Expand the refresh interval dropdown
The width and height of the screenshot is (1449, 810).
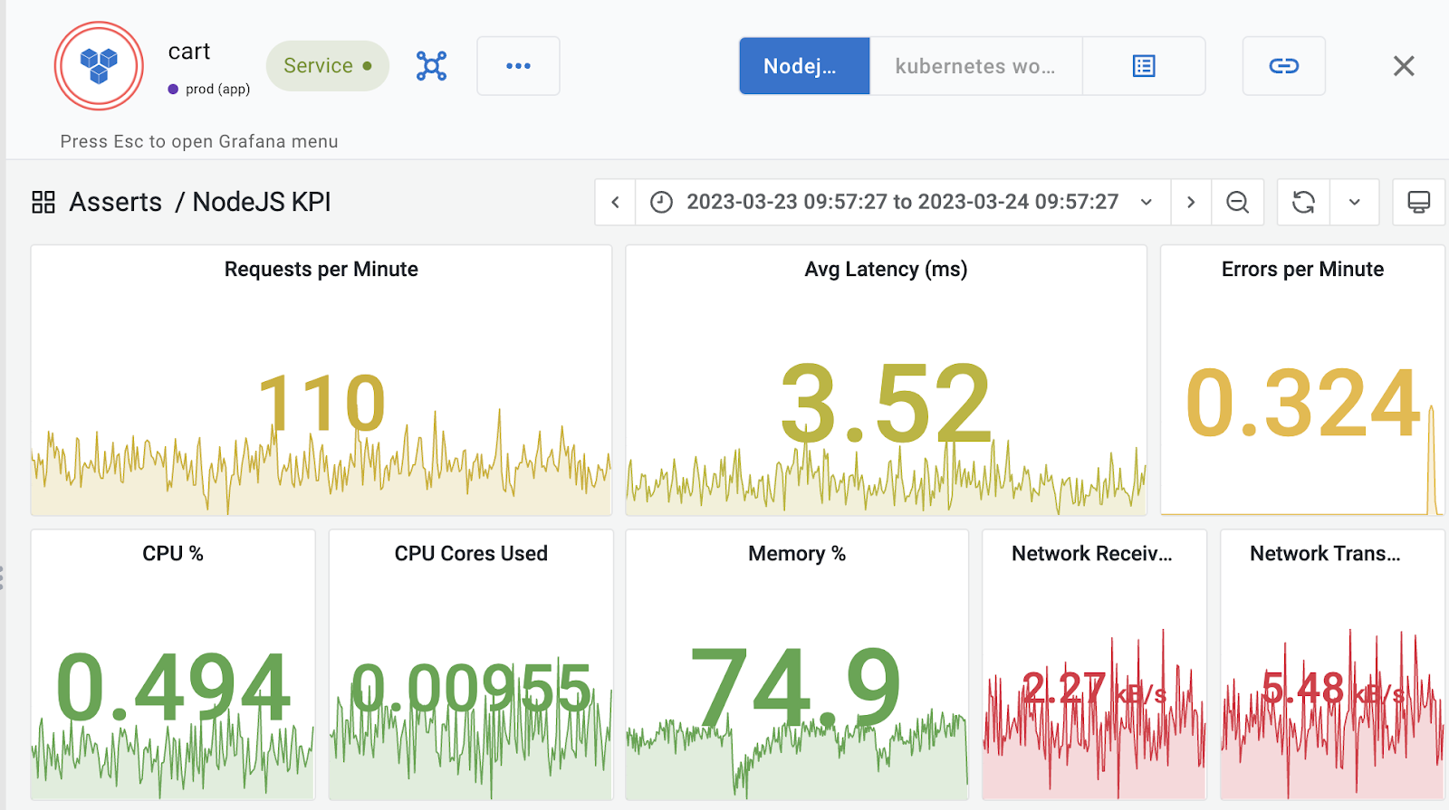1354,202
